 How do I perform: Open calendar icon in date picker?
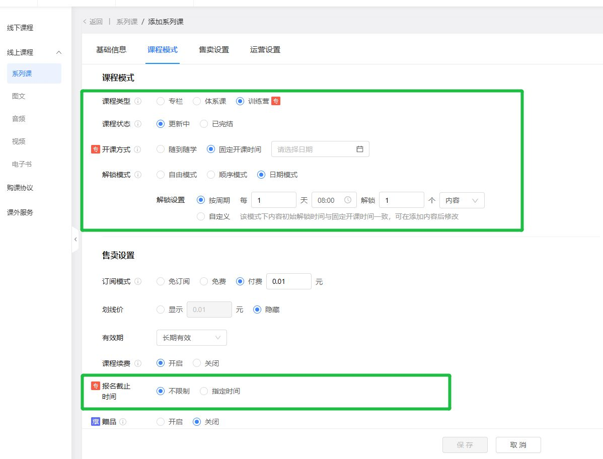(359, 149)
